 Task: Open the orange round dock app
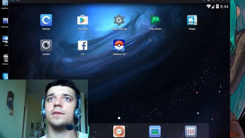point(119,131)
